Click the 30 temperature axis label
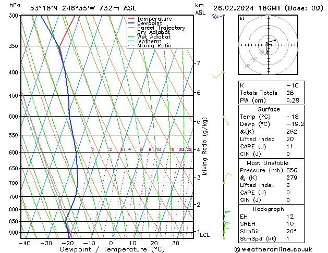This screenshot has height=253, width=328. [176, 243]
